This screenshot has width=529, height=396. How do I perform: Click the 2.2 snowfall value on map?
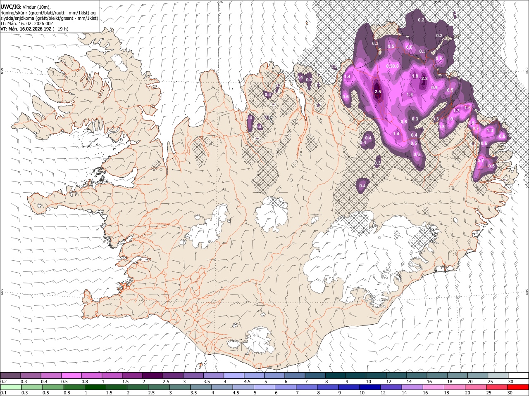(x=424, y=78)
